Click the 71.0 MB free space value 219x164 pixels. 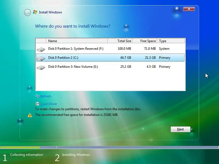150,49
